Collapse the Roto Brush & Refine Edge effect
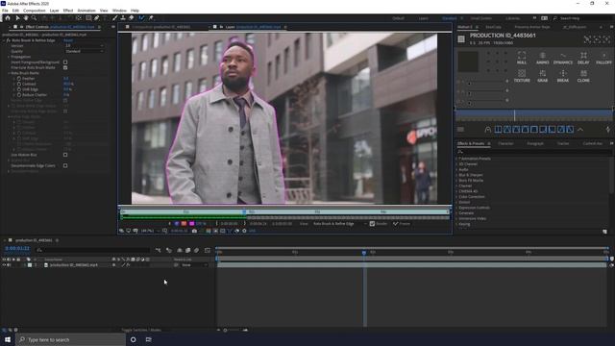 click(4, 40)
